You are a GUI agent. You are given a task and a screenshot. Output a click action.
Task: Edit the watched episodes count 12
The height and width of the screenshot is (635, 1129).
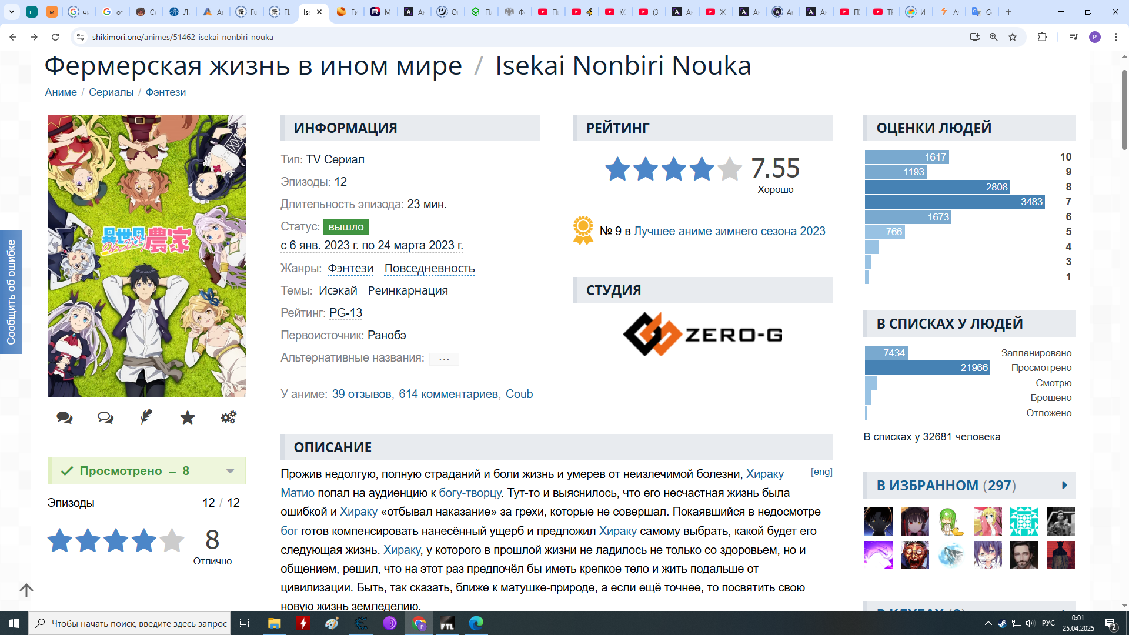click(209, 503)
